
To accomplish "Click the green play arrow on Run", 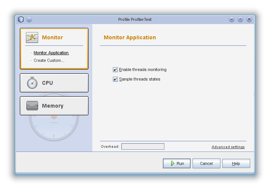I will [172, 163].
